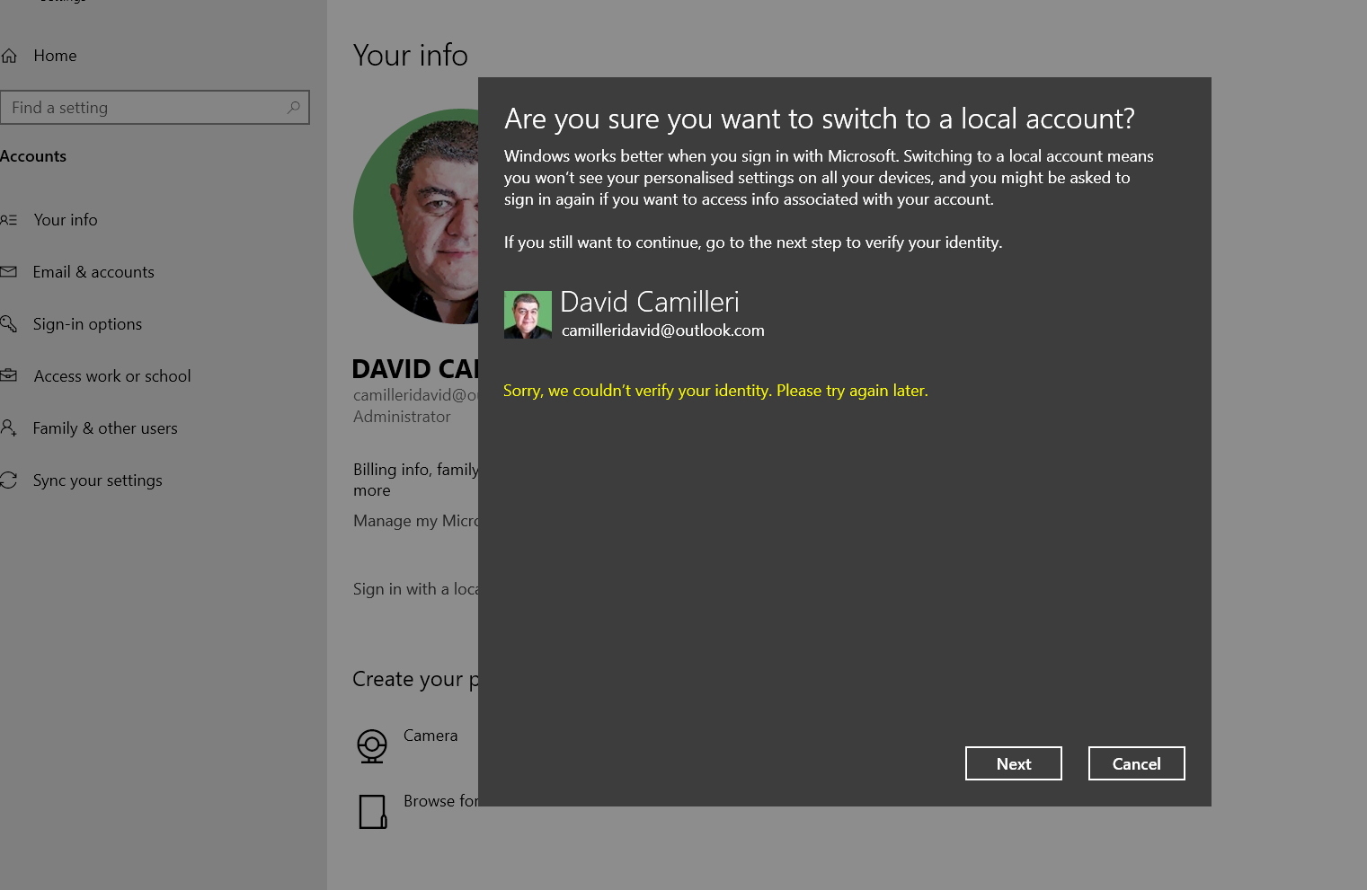Click the small David Camilleri avatar in dialog

tap(528, 314)
